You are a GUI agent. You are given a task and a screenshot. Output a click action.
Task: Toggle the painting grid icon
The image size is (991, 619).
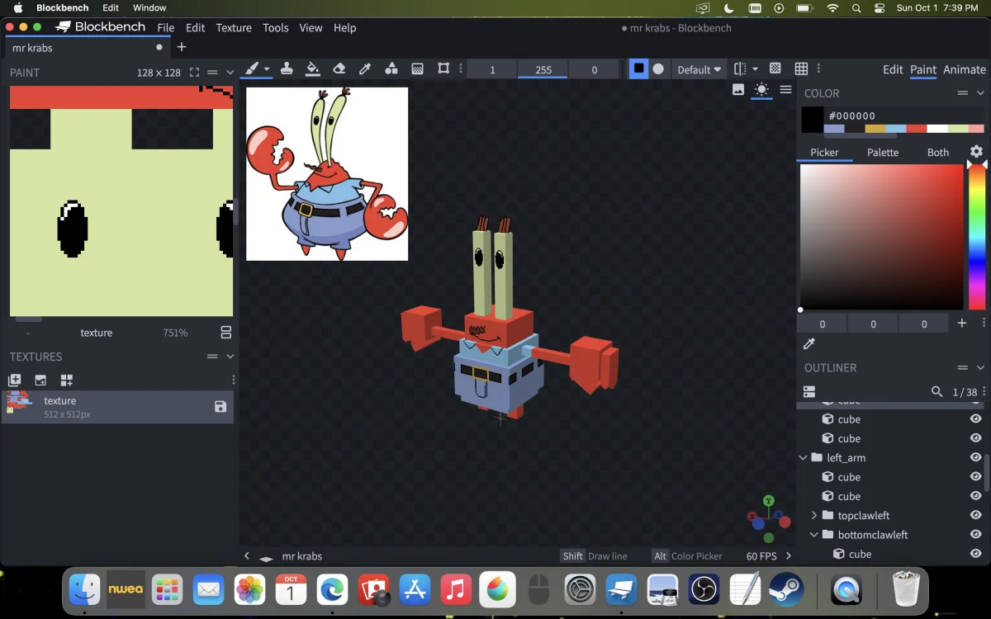775,69
